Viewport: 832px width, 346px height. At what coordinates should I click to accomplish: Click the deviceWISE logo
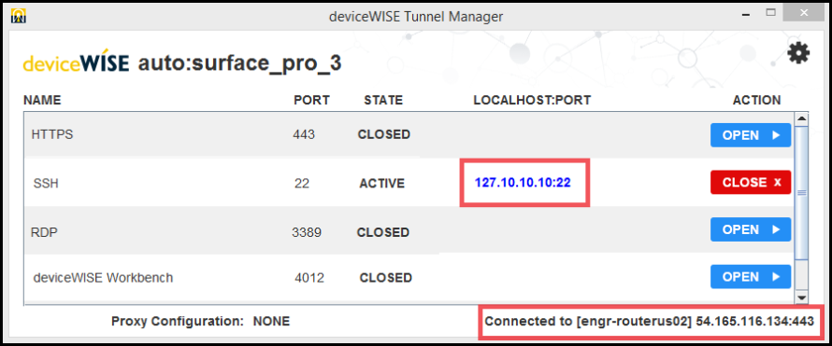pos(76,63)
